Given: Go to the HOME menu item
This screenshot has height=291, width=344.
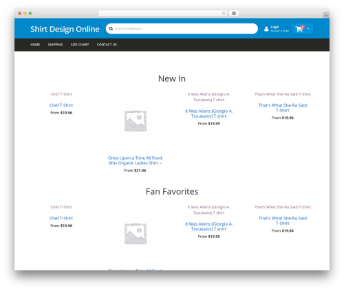Looking at the screenshot, I should 35,45.
